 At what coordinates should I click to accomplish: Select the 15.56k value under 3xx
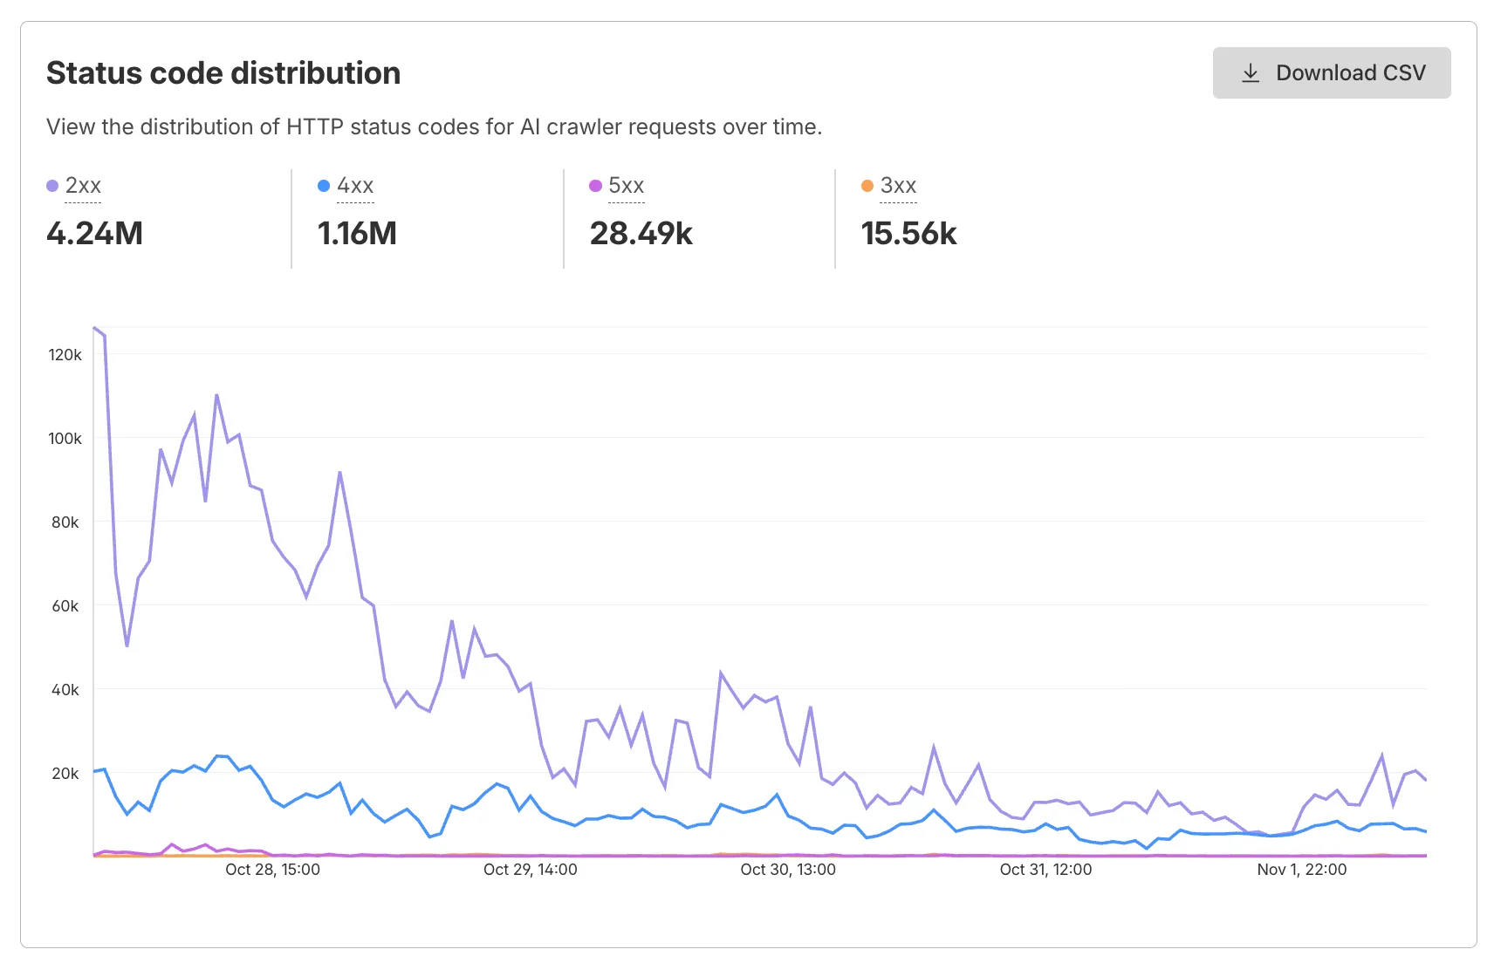coord(908,233)
